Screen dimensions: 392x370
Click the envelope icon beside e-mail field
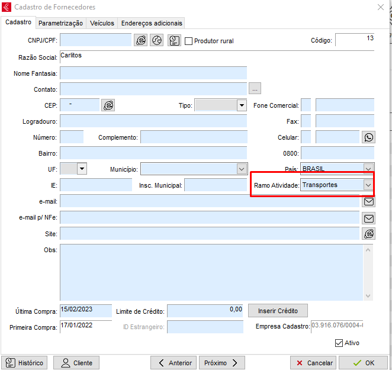coord(369,201)
